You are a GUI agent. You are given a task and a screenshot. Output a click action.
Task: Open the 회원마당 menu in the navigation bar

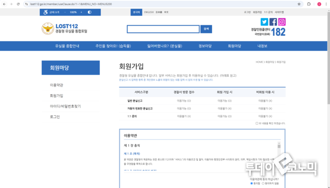(234, 46)
